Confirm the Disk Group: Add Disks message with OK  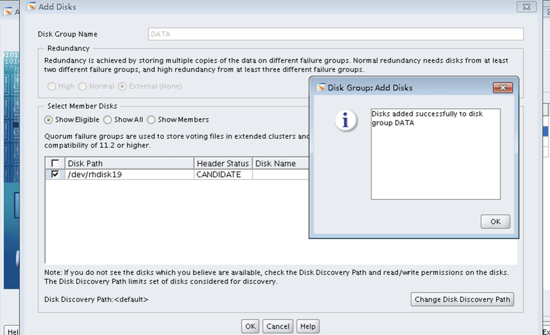[x=495, y=222]
